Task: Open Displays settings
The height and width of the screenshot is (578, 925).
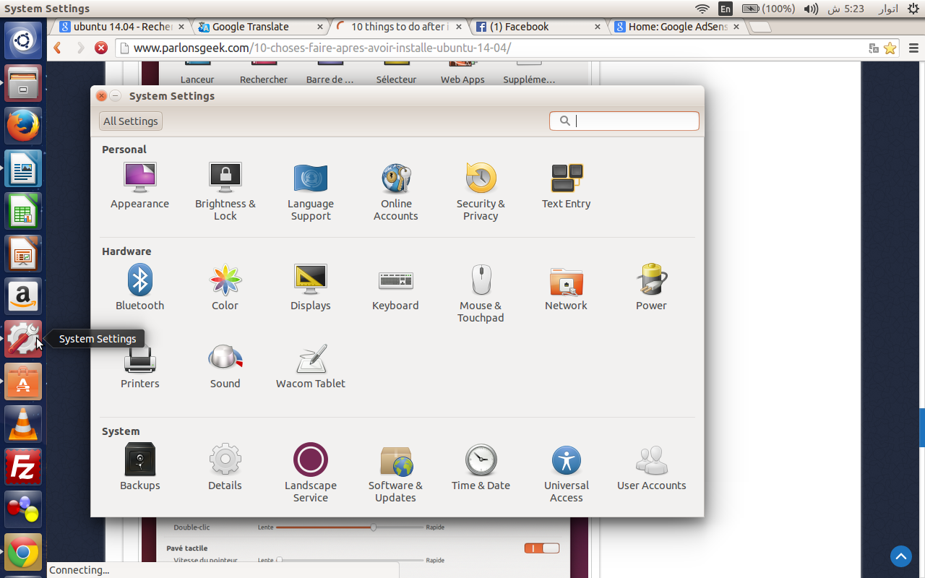Action: (x=311, y=288)
